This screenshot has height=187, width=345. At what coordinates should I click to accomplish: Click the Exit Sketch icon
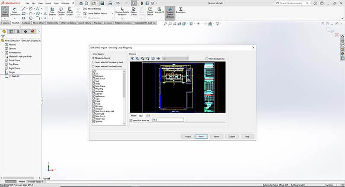(5, 11)
